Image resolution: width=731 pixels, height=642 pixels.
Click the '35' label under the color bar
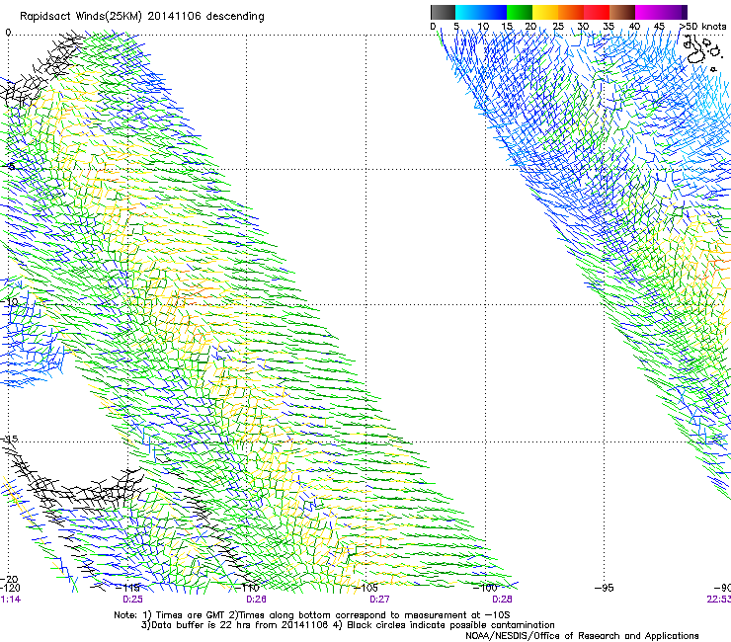tap(609, 26)
